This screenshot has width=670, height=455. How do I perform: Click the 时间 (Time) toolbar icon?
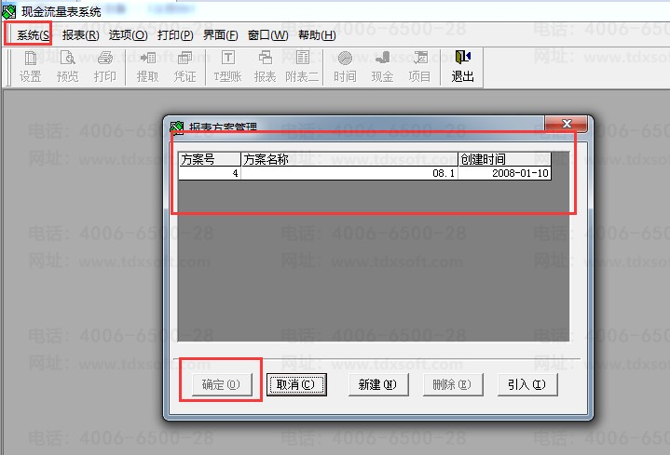[345, 66]
